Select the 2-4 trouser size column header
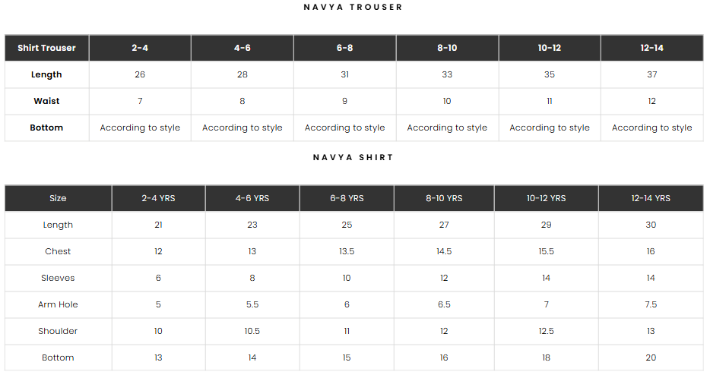Screen dimensions: 710x378 point(140,48)
